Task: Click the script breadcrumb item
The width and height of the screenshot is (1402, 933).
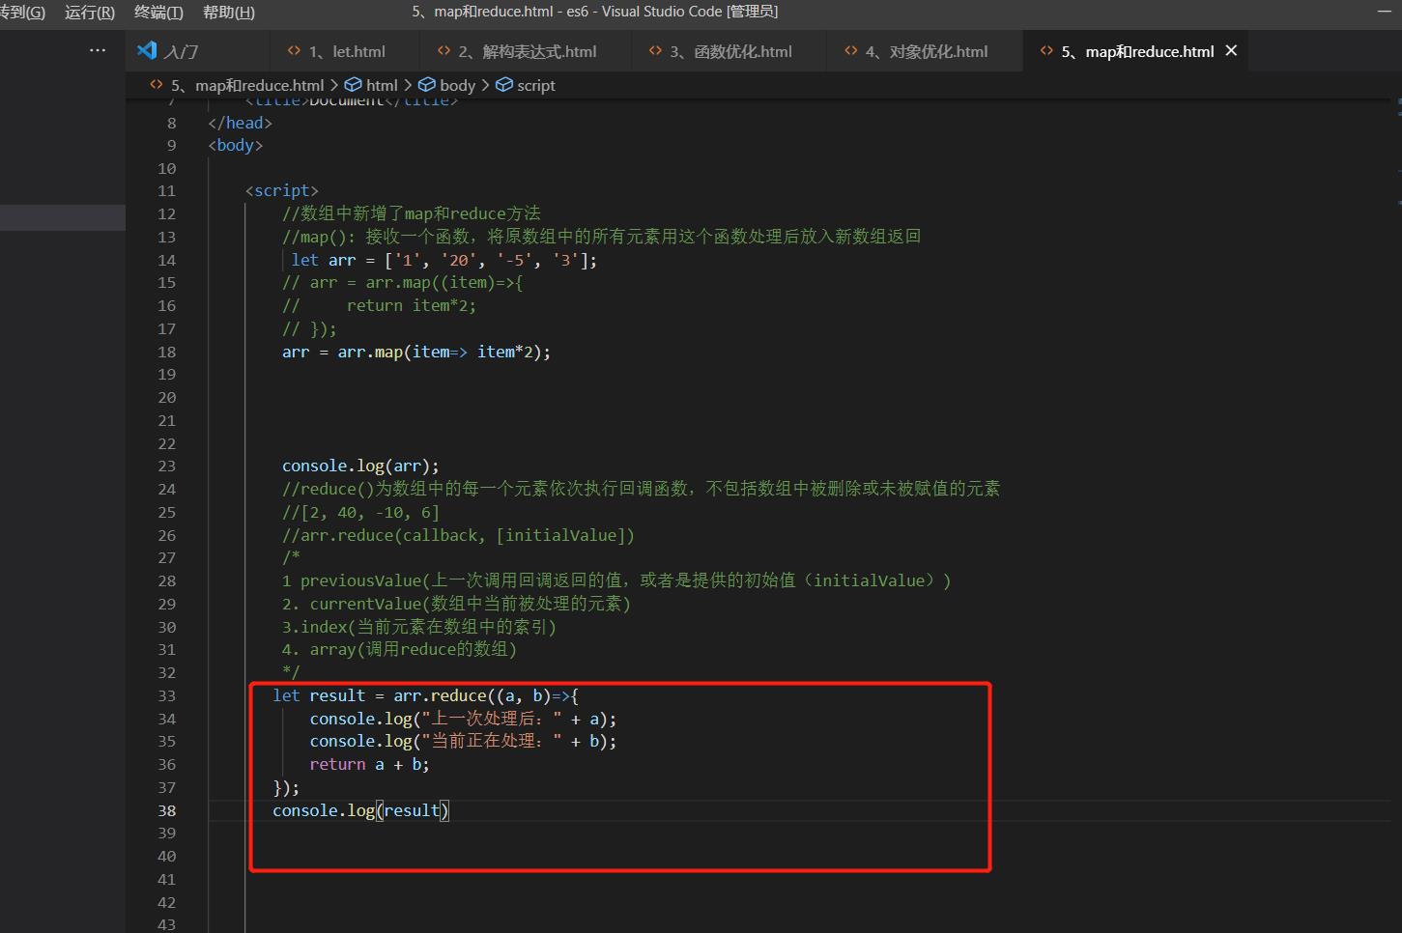Action: tap(536, 85)
